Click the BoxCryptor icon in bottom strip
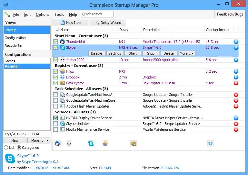 tap(133, 144)
